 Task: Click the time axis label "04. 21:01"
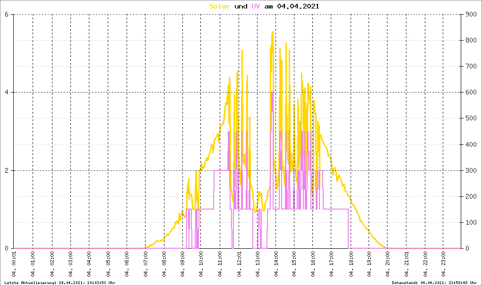click(406, 264)
